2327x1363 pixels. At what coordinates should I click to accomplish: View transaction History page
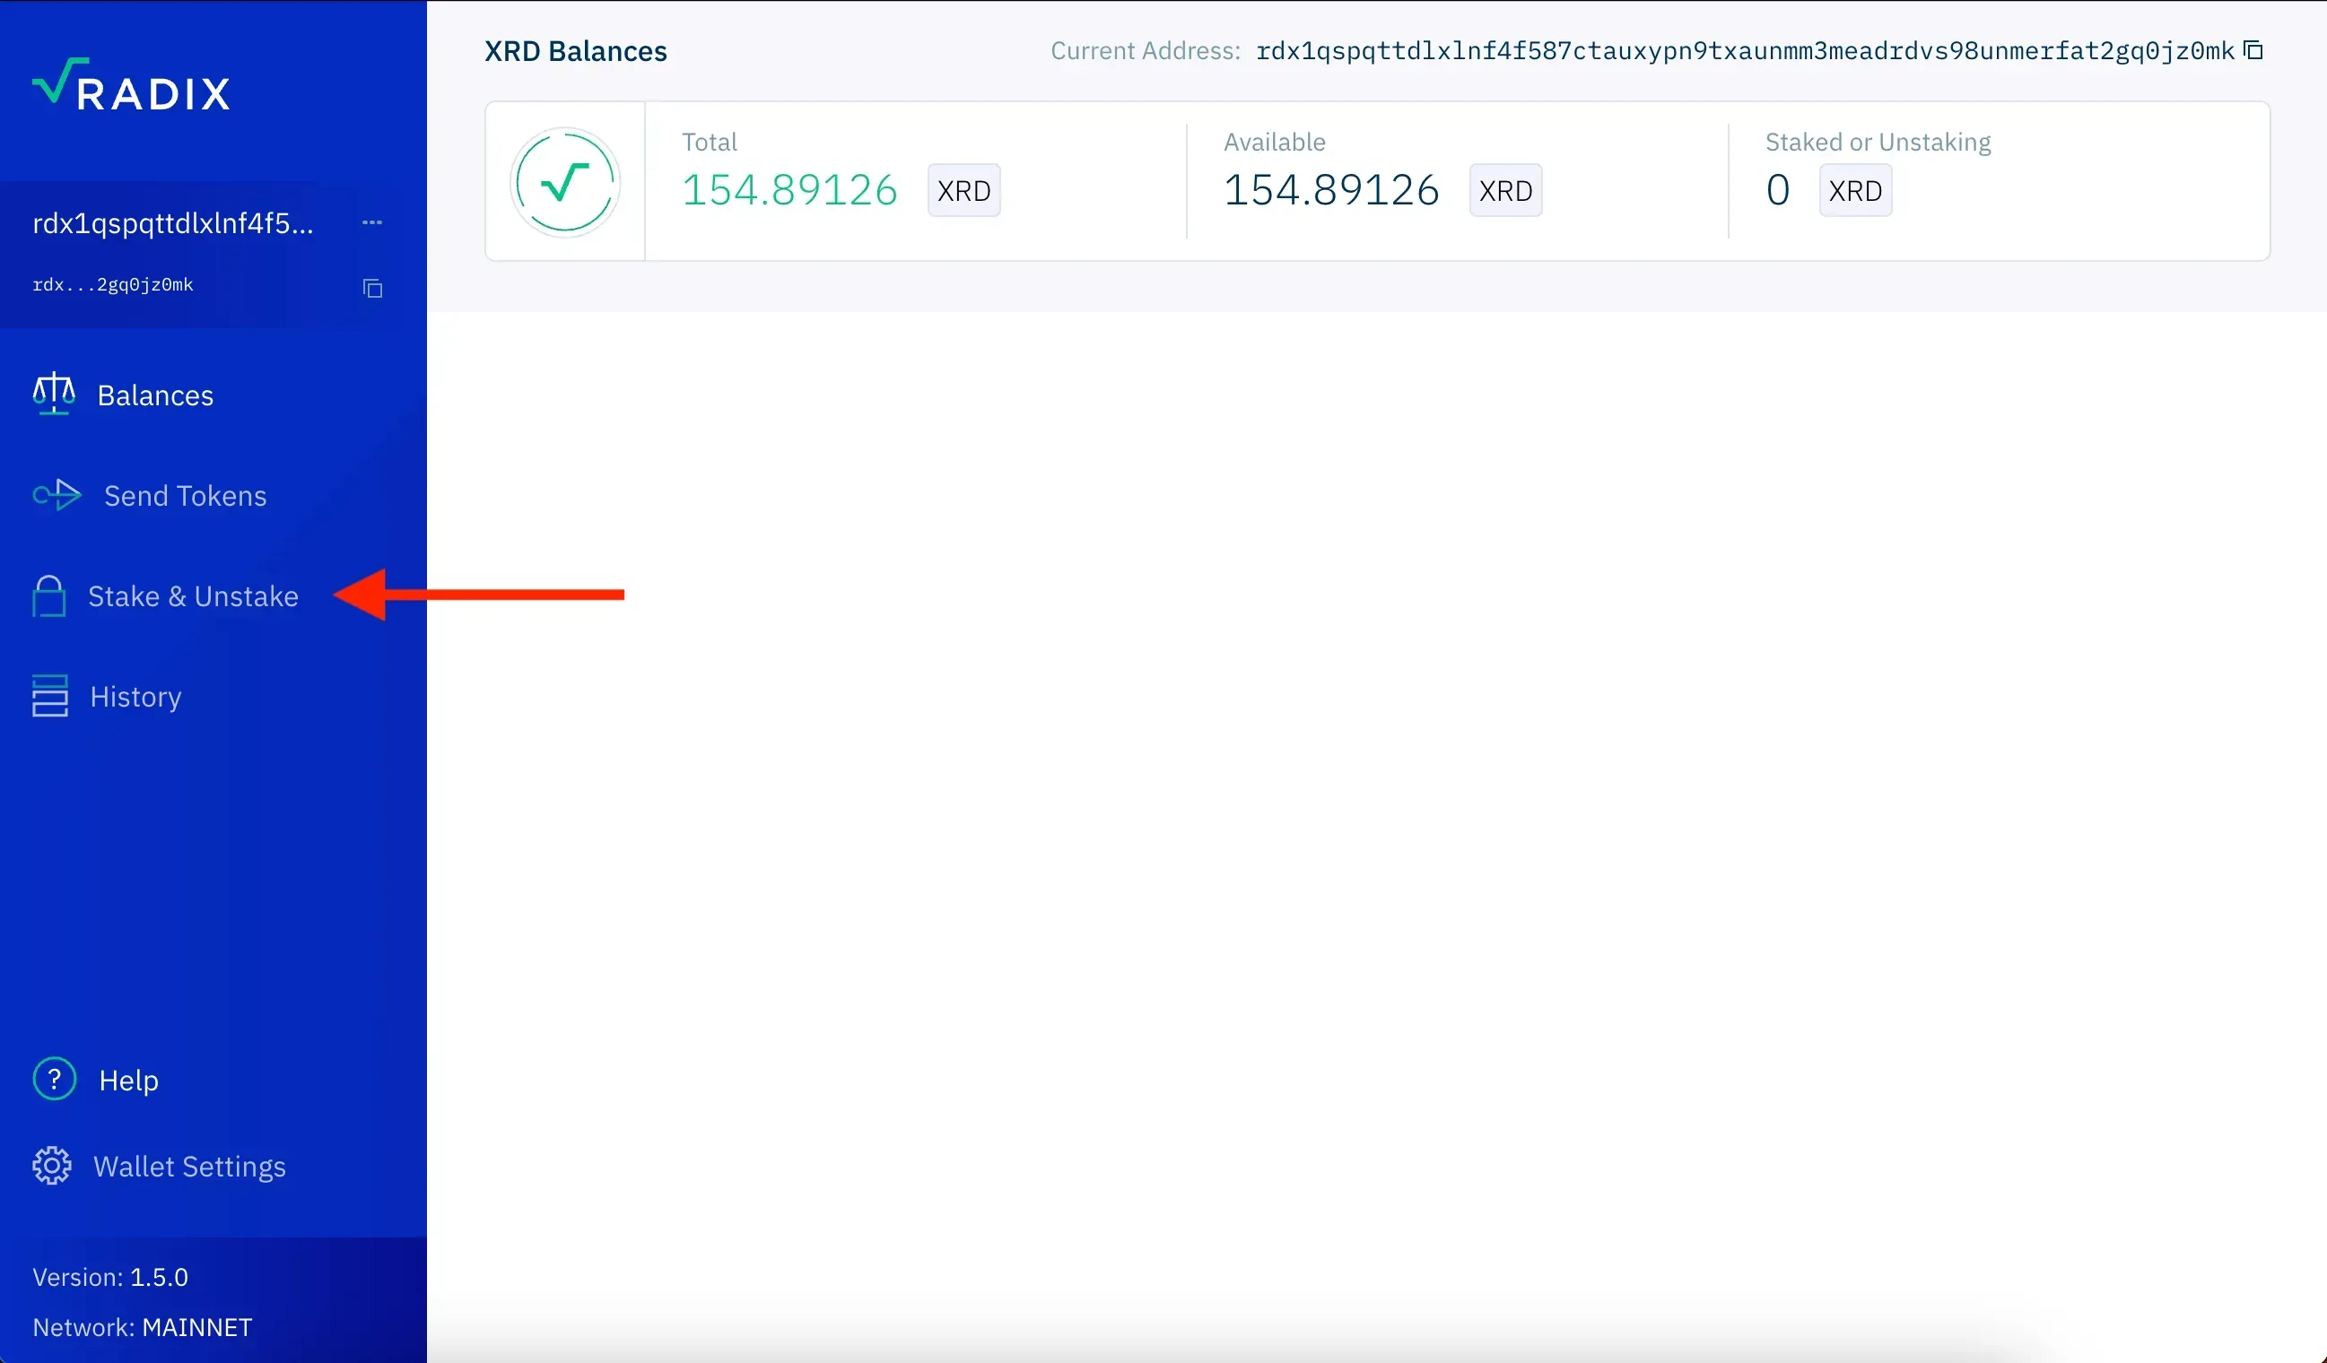click(x=135, y=697)
